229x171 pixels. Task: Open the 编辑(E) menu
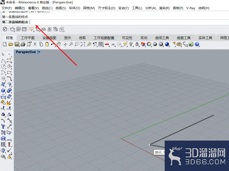pyautogui.click(x=20, y=8)
